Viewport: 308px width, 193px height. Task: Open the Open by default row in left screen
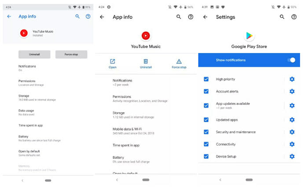(x=48, y=153)
